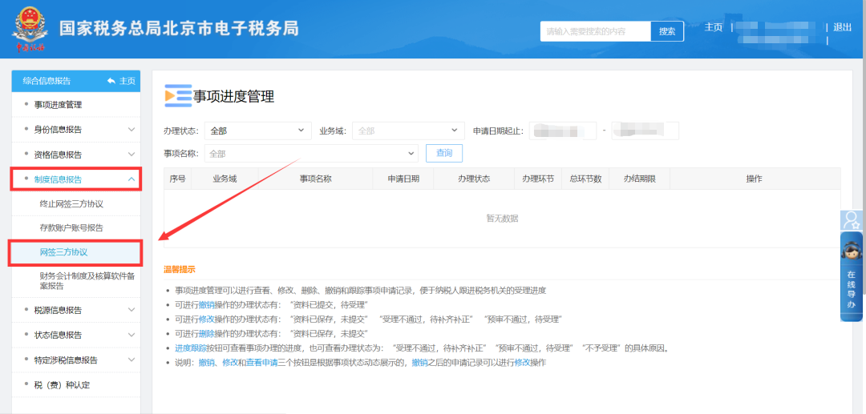Open the 办理状态 dropdown
Image resolution: width=866 pixels, height=414 pixels.
point(258,131)
